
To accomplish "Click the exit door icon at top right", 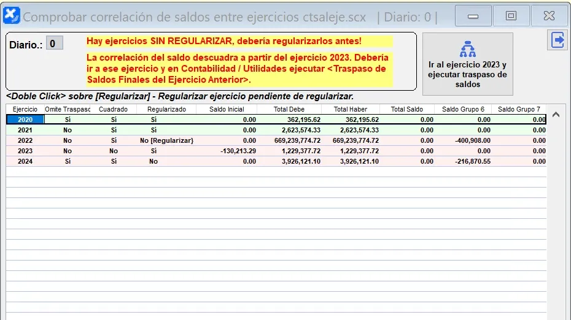I will (557, 40).
